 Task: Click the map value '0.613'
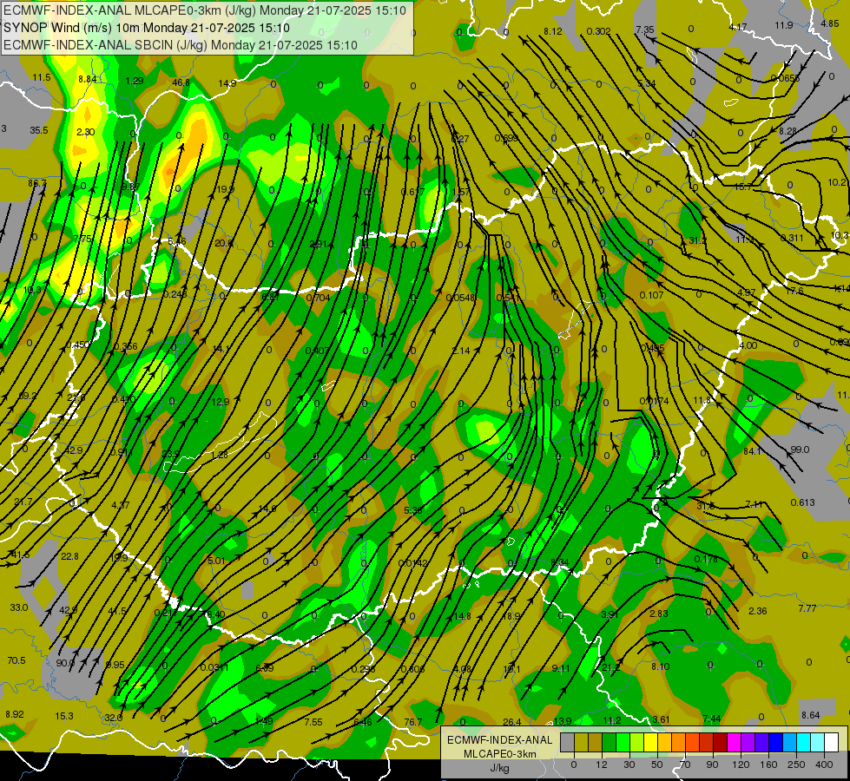pos(802,502)
